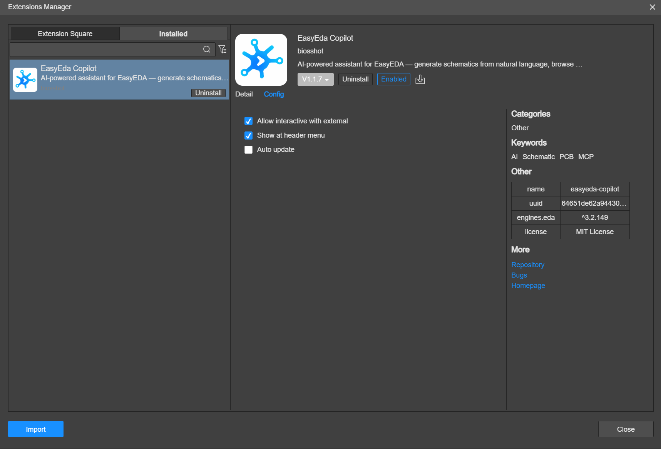Image resolution: width=661 pixels, height=449 pixels.
Task: Click the AI keyword
Action: pyautogui.click(x=514, y=157)
